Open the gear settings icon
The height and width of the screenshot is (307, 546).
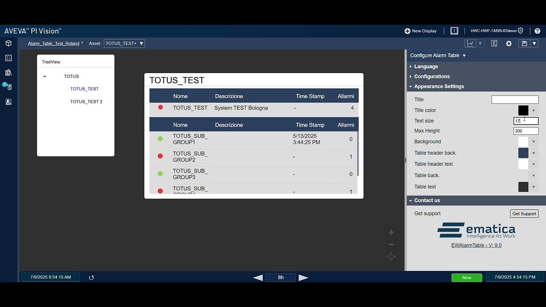click(x=509, y=43)
